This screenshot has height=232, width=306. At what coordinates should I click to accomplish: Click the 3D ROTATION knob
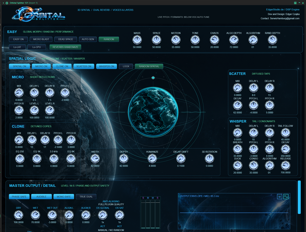coord(209,159)
